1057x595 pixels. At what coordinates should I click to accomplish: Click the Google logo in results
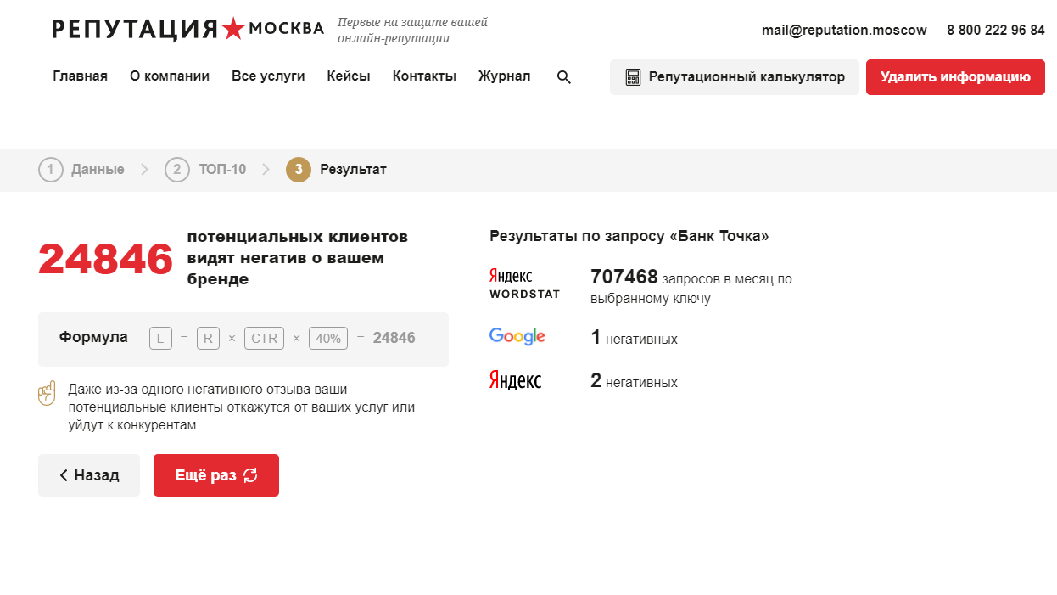pos(517,337)
